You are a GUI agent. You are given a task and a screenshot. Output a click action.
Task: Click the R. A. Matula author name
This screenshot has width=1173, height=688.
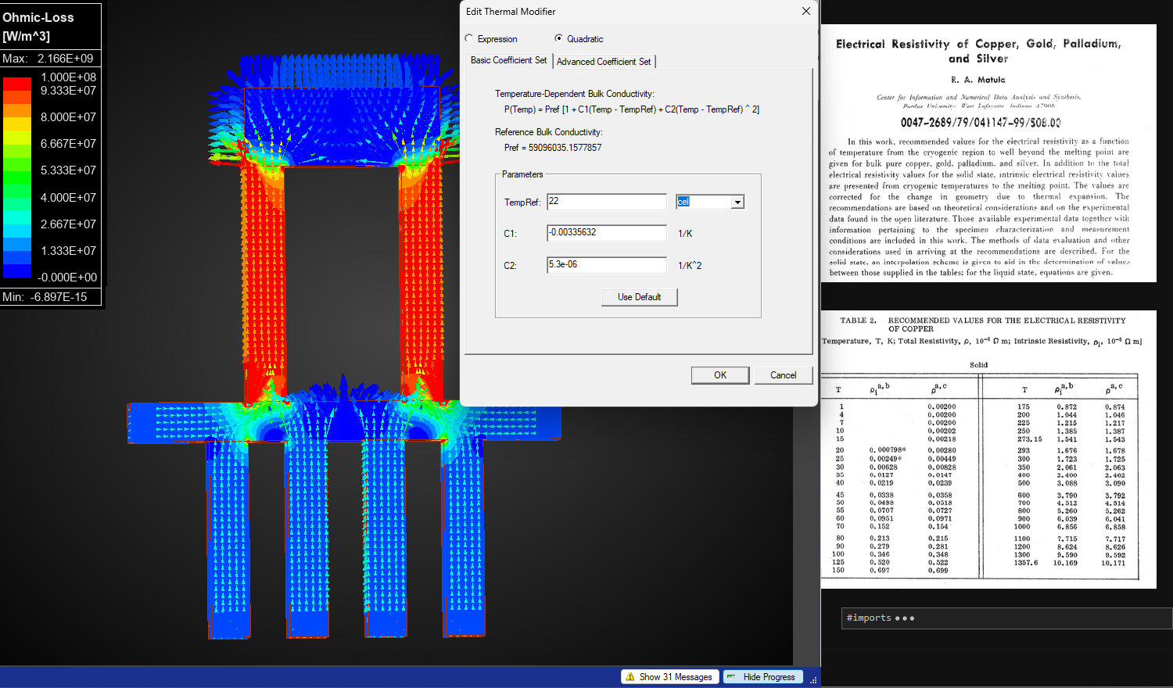tap(978, 80)
